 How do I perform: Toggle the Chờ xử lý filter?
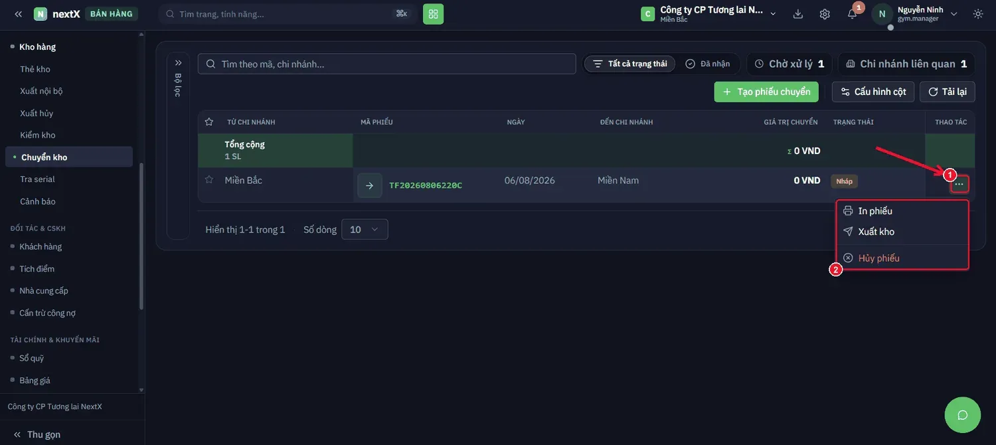pos(789,64)
